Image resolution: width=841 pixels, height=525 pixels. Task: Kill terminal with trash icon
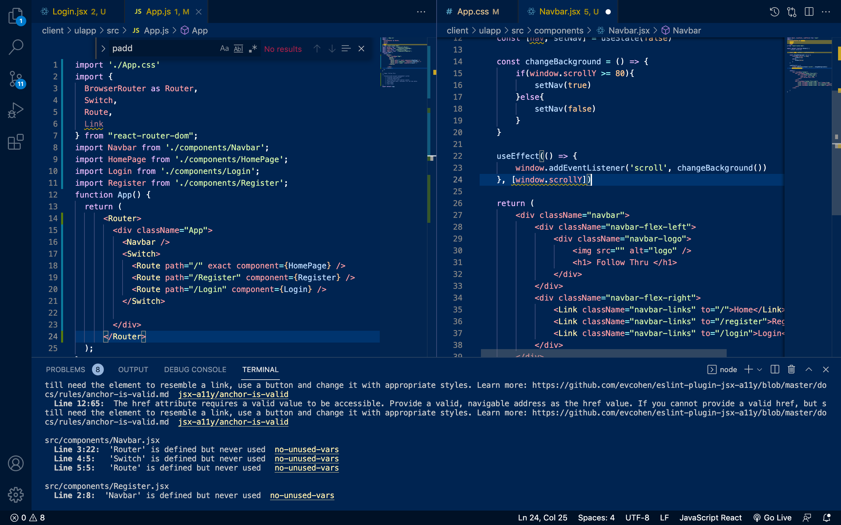[x=791, y=369]
